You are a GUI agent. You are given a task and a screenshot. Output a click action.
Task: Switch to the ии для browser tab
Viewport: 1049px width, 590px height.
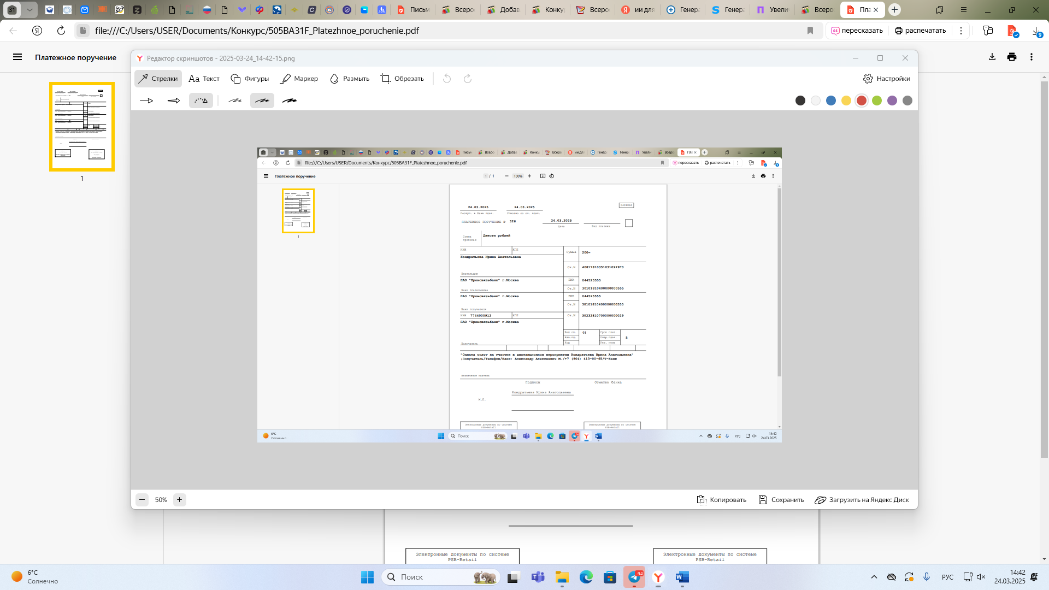pyautogui.click(x=638, y=10)
